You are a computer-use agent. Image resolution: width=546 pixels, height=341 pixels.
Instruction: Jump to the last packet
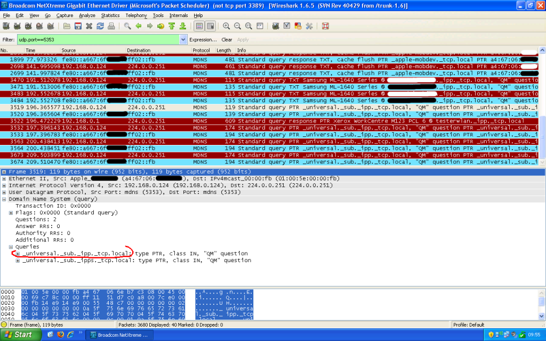tap(183, 26)
